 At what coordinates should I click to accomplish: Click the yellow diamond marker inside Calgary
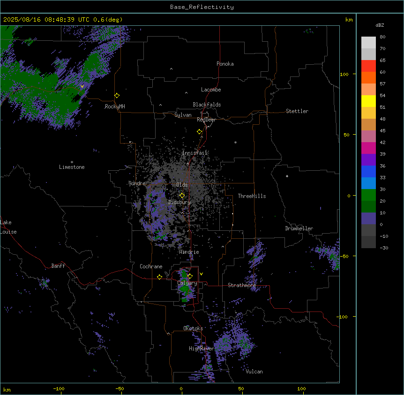click(x=190, y=276)
